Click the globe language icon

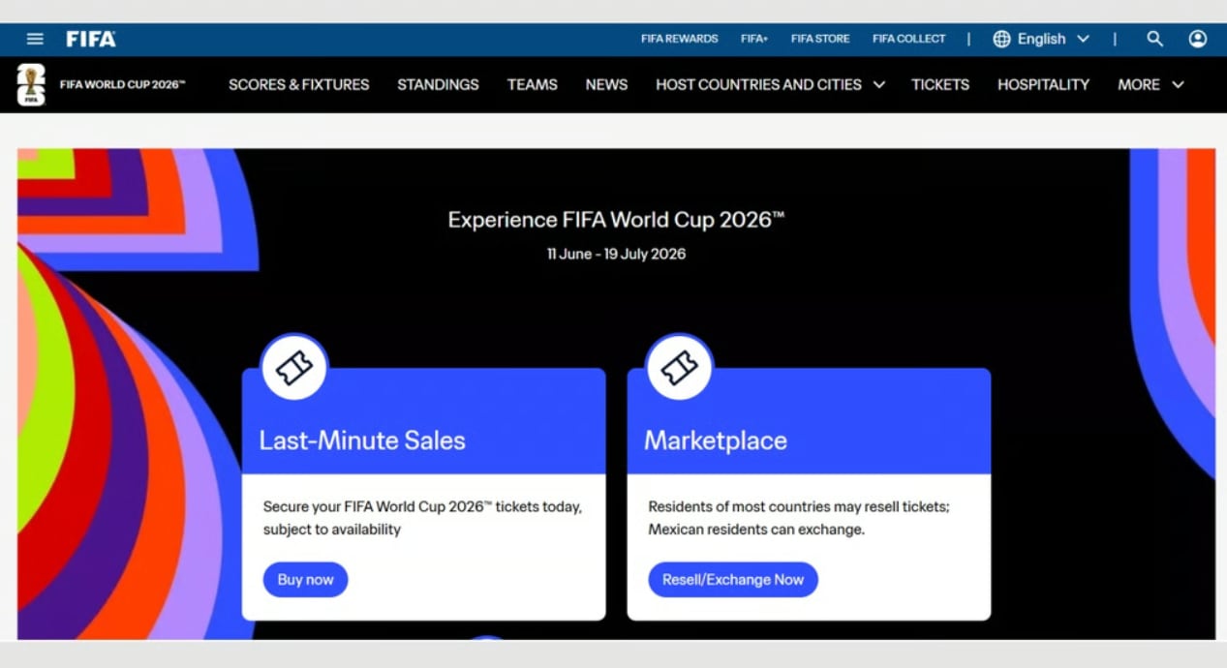1001,39
